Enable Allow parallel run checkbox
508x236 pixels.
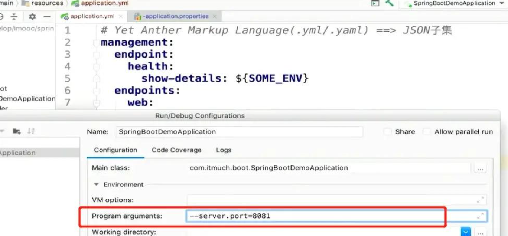pos(427,132)
